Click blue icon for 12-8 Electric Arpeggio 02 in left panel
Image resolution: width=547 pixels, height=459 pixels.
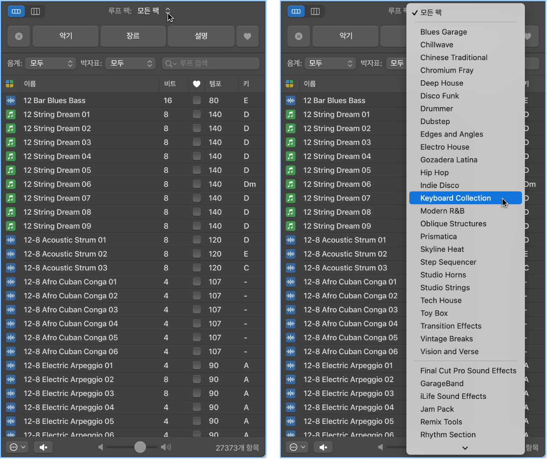click(x=10, y=379)
